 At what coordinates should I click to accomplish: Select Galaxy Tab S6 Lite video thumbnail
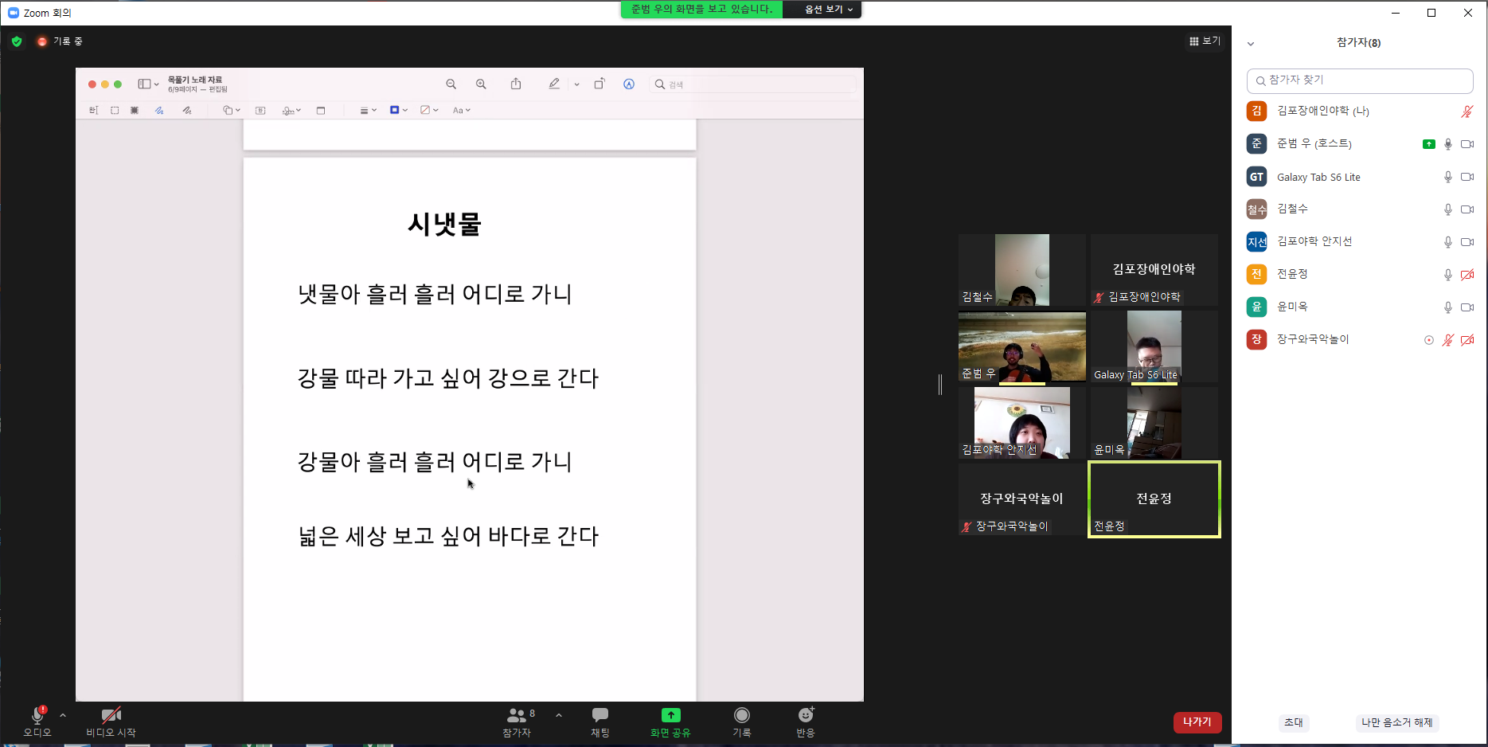point(1154,347)
